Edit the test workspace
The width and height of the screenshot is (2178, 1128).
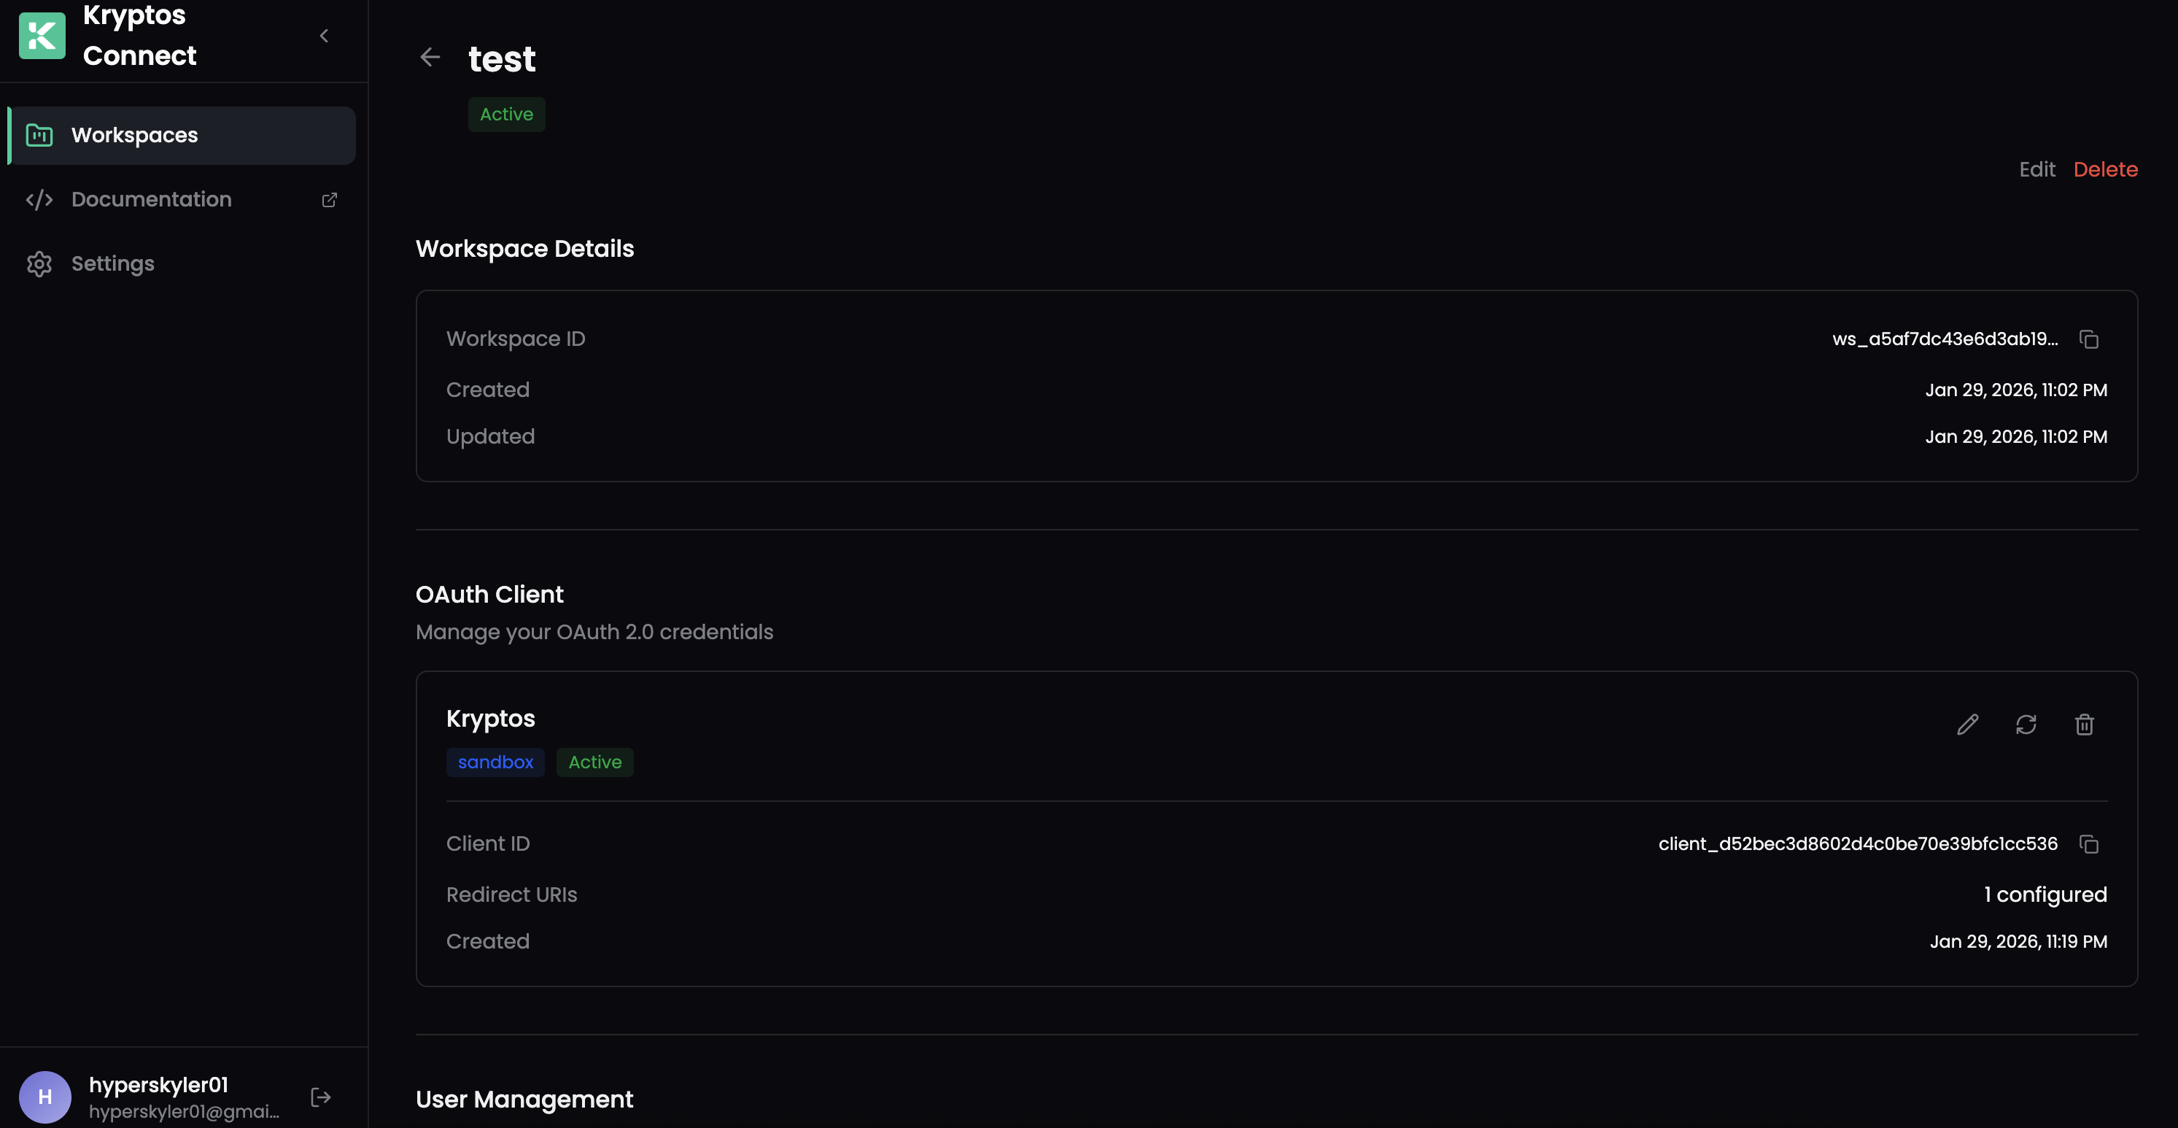[2036, 169]
